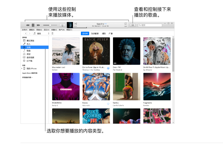Viewport: 223px width, 144px height.
Task: Open the Dance Fever album cover
Action: coord(96,51)
